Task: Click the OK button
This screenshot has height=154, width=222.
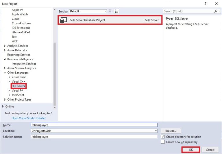Action: point(190,150)
